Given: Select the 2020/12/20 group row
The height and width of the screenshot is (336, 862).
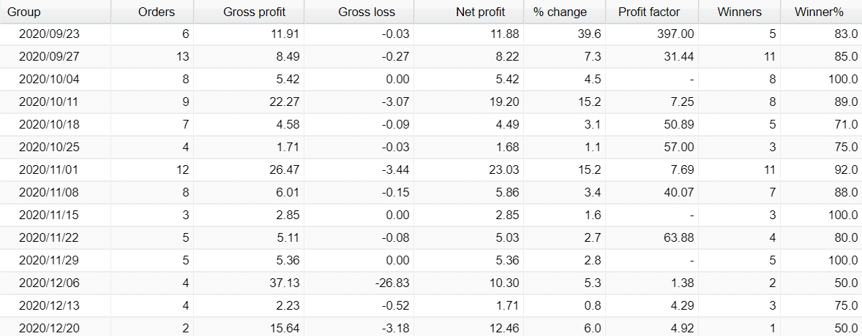Looking at the screenshot, I should point(431,328).
